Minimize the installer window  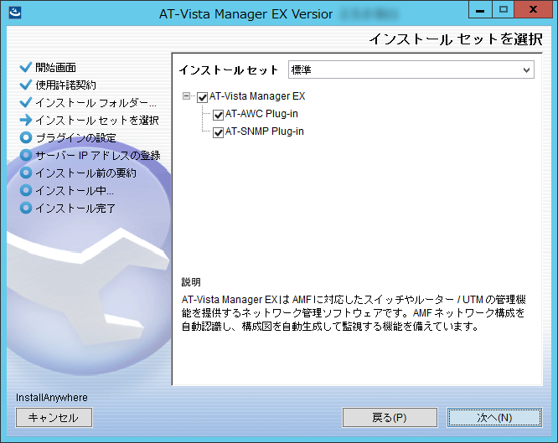tap(478, 11)
